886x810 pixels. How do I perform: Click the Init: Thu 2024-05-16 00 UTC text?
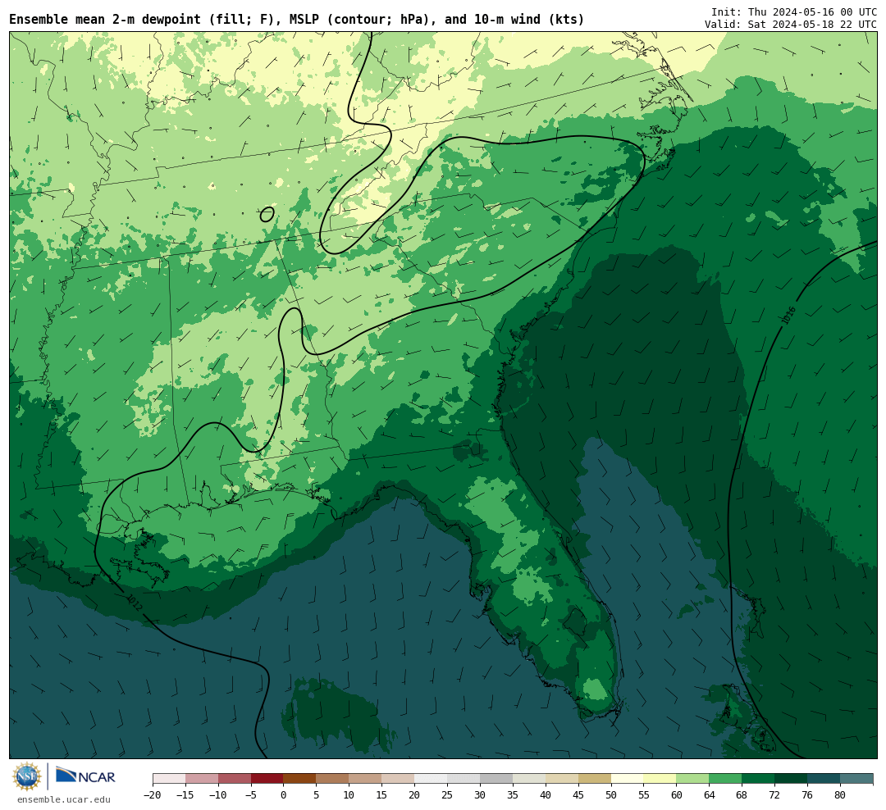[x=794, y=11]
